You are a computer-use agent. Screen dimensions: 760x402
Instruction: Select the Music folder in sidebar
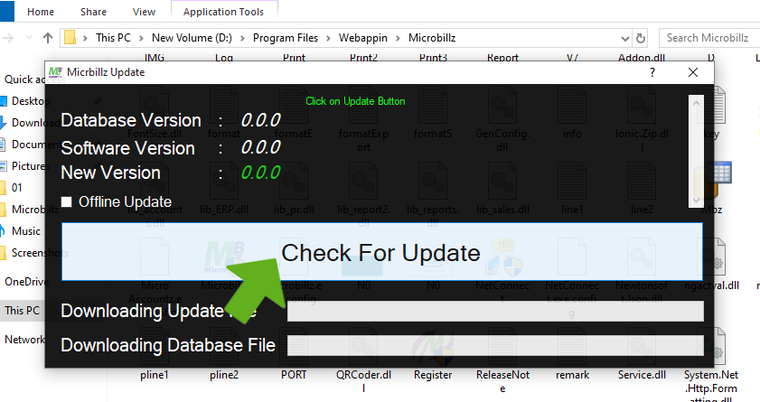click(25, 231)
